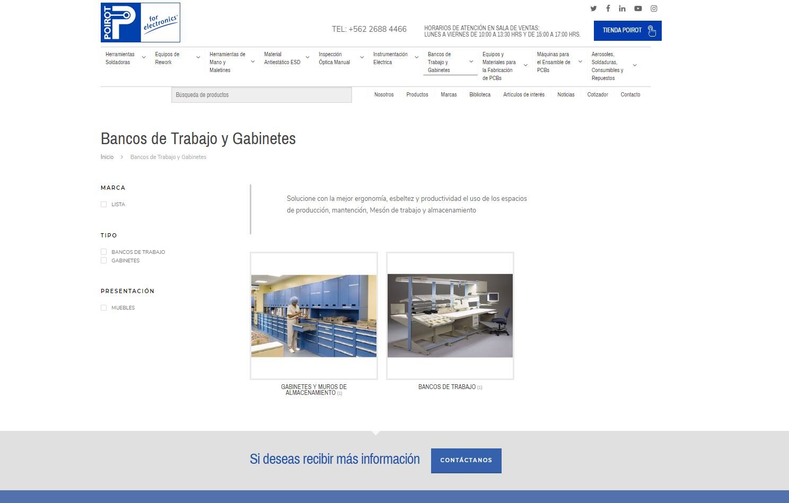This screenshot has height=503, width=789.
Task: Click the blue storage cabinets thumbnail
Action: point(314,316)
